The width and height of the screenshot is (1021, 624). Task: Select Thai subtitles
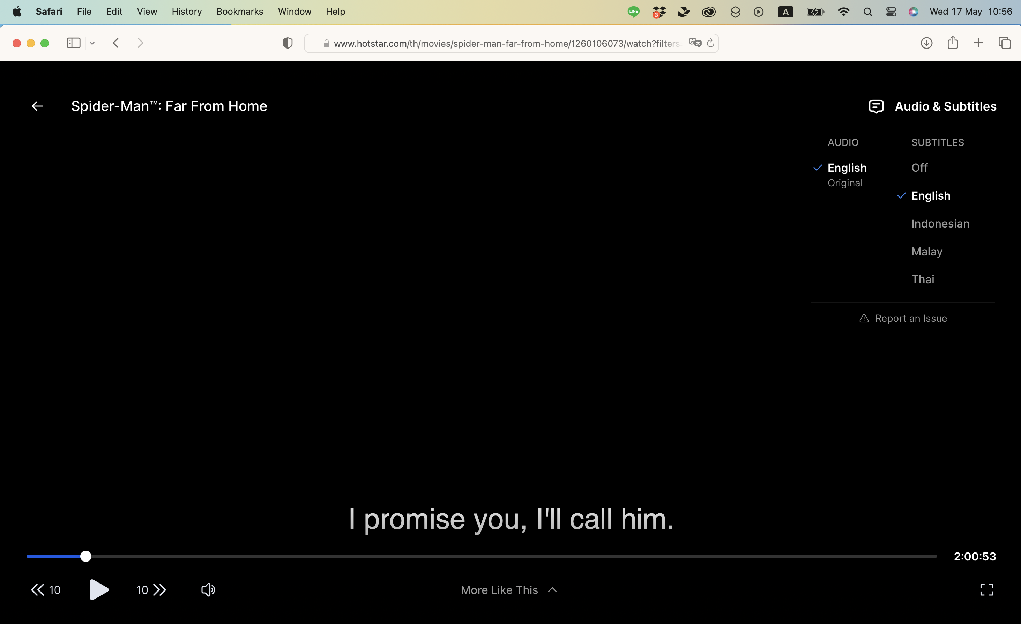(922, 280)
